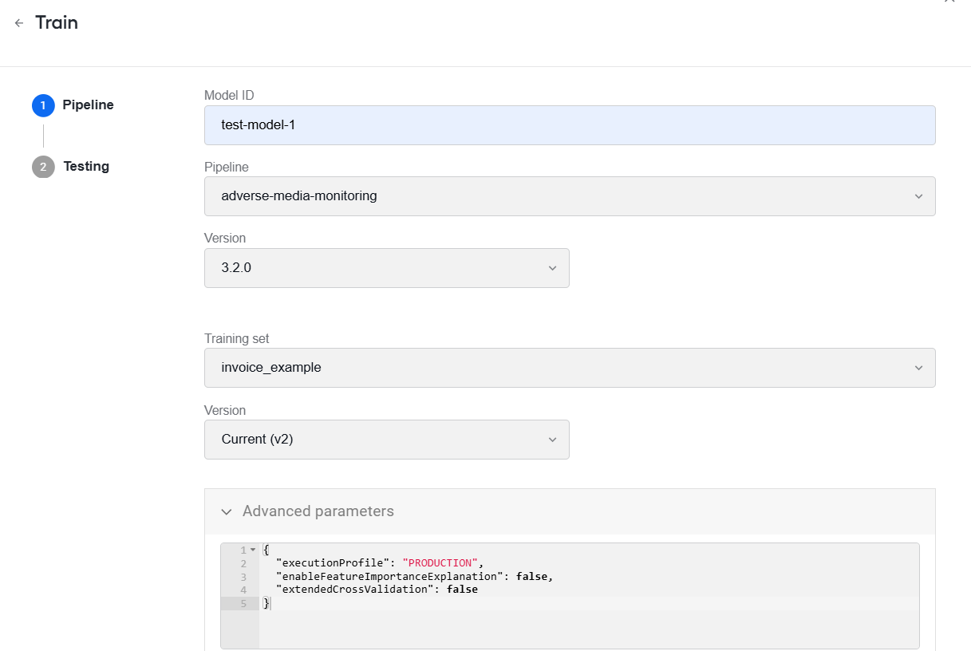Click the "executionProfile" key in editor

333,563
